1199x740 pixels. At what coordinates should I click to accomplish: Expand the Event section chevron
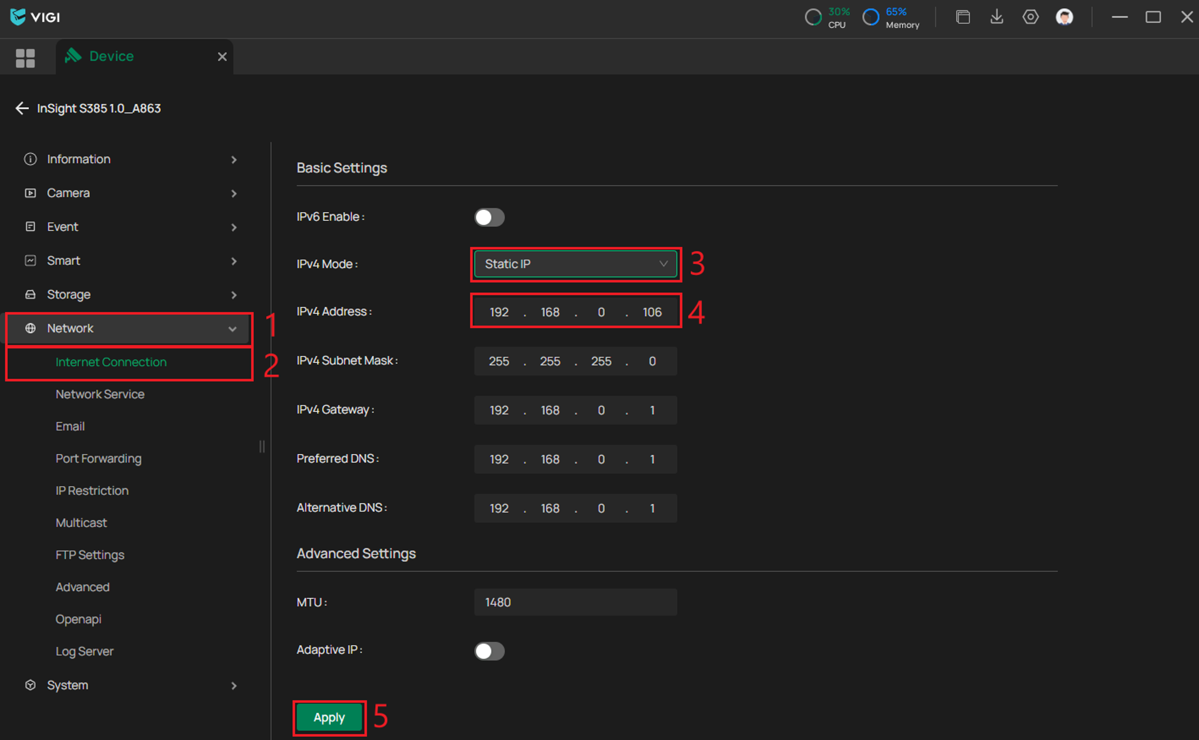234,227
